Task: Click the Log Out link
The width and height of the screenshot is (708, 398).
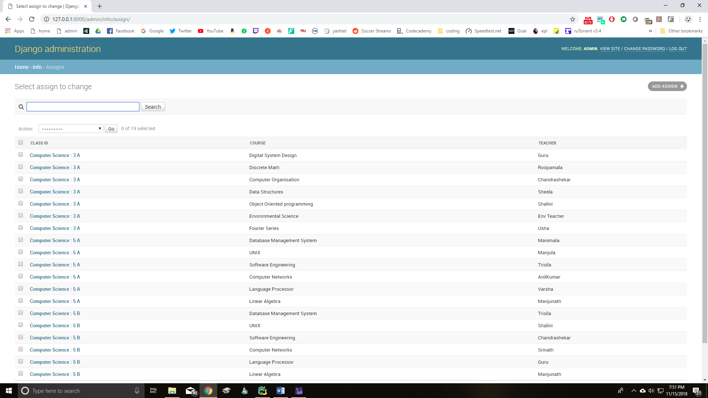Action: pyautogui.click(x=678, y=49)
